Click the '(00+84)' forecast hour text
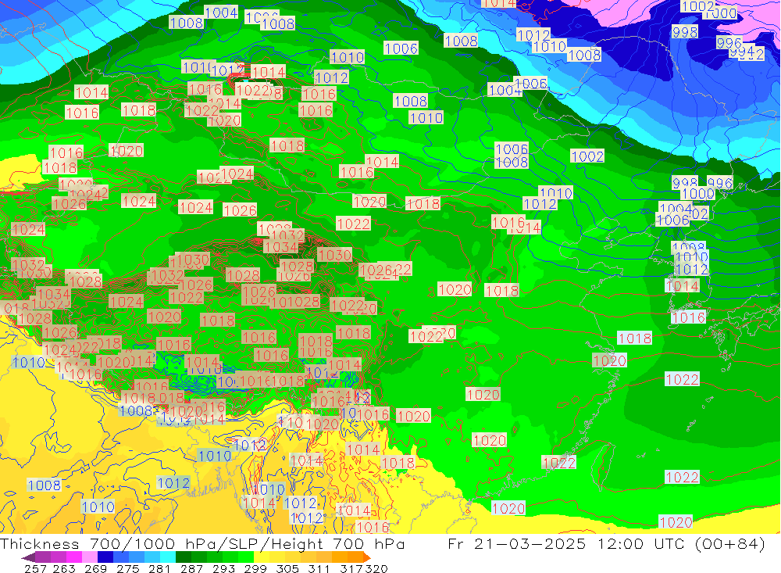The width and height of the screenshot is (781, 573). coord(729,543)
